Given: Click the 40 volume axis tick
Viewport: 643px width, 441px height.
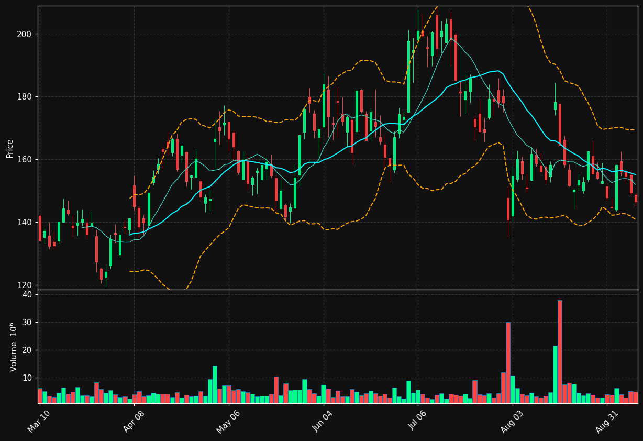Looking at the screenshot, I should click(28, 295).
